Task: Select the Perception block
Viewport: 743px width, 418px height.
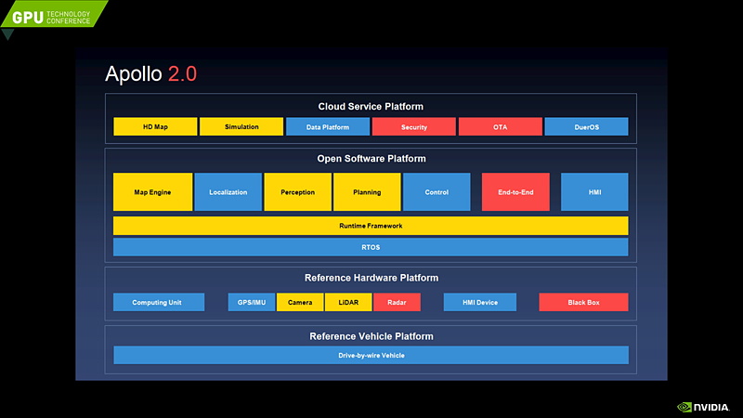Action: pos(297,192)
